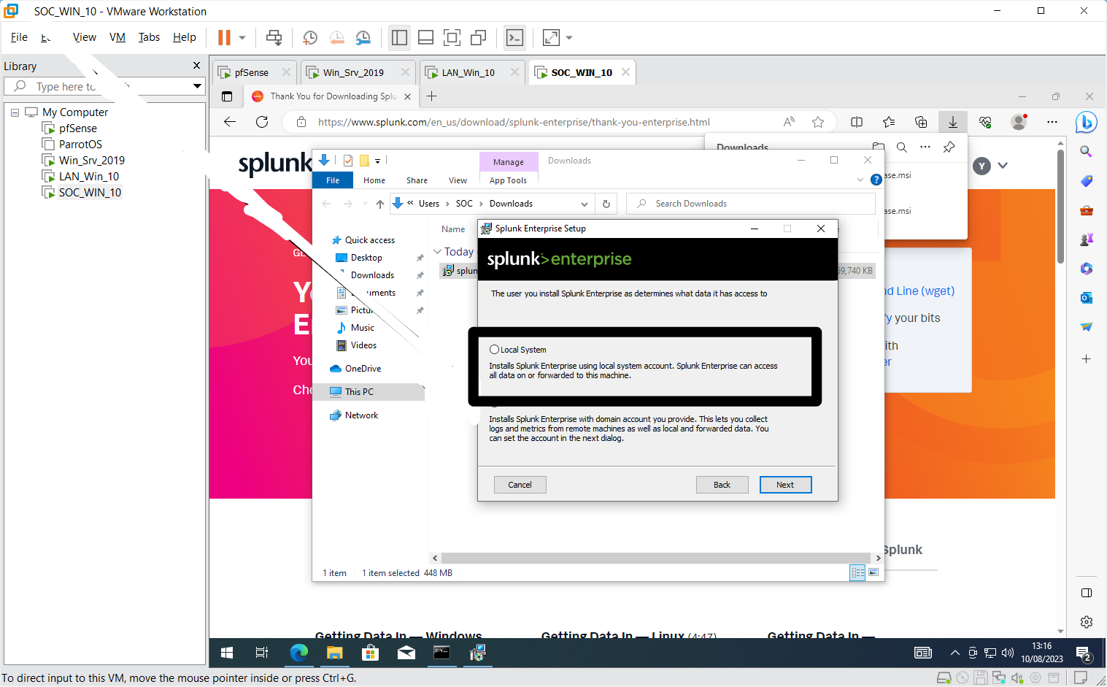Go back in the Edge browser
Viewport: 1107px width, 687px height.
tap(230, 122)
